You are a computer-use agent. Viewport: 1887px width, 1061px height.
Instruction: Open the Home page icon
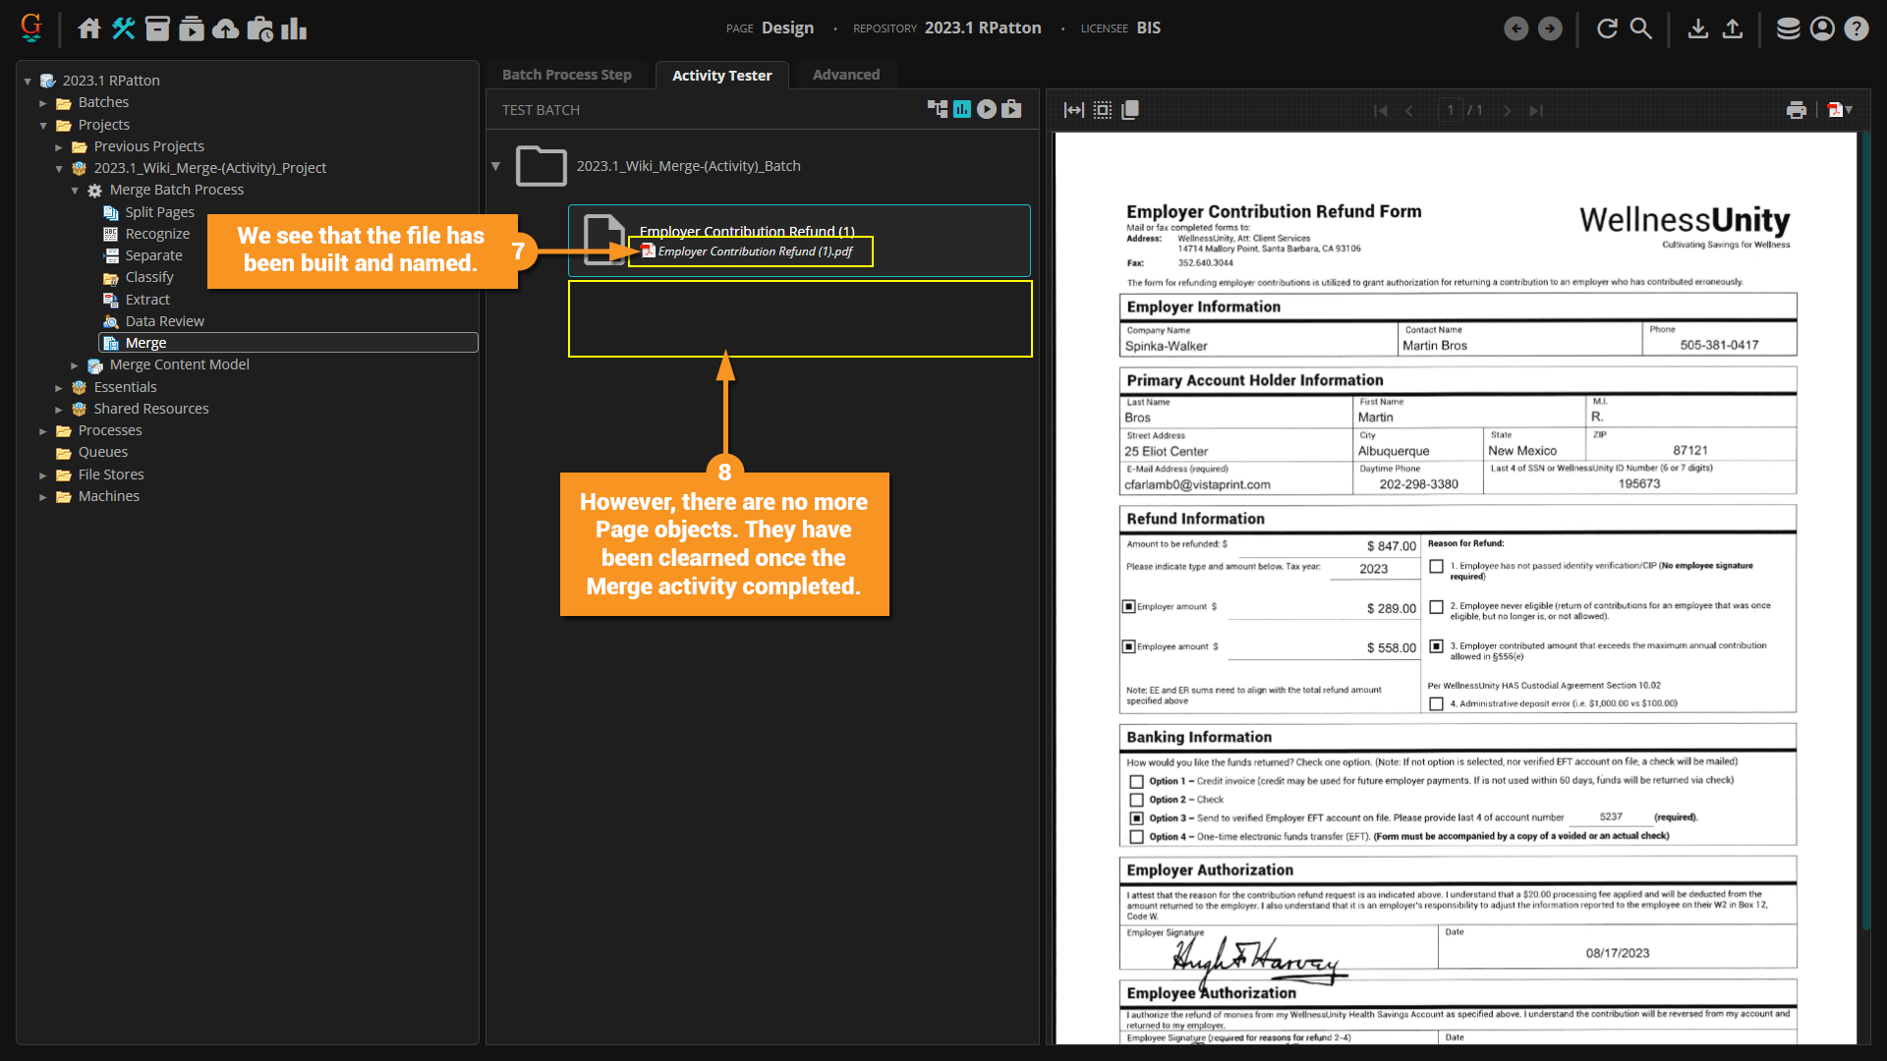[89, 28]
